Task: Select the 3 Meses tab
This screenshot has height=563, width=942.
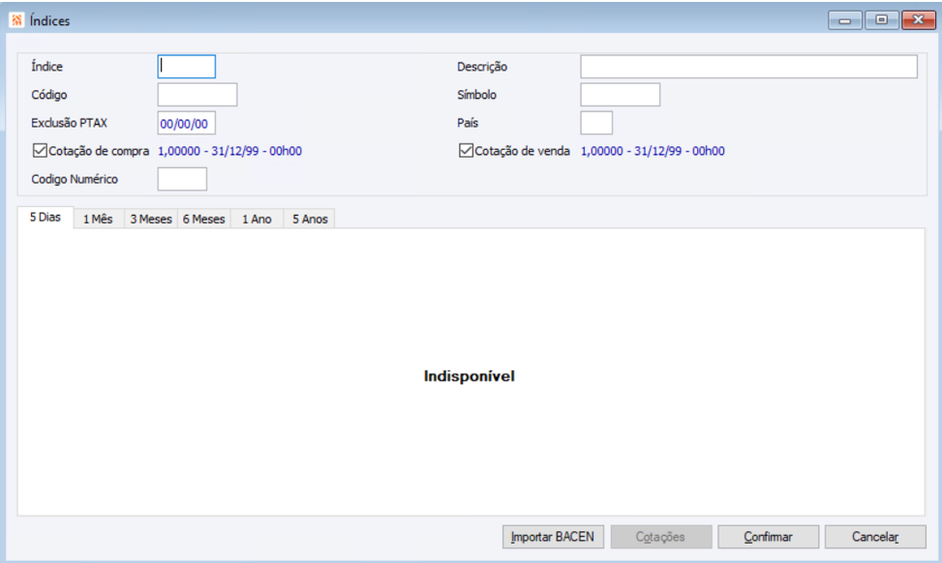Action: coord(151,219)
